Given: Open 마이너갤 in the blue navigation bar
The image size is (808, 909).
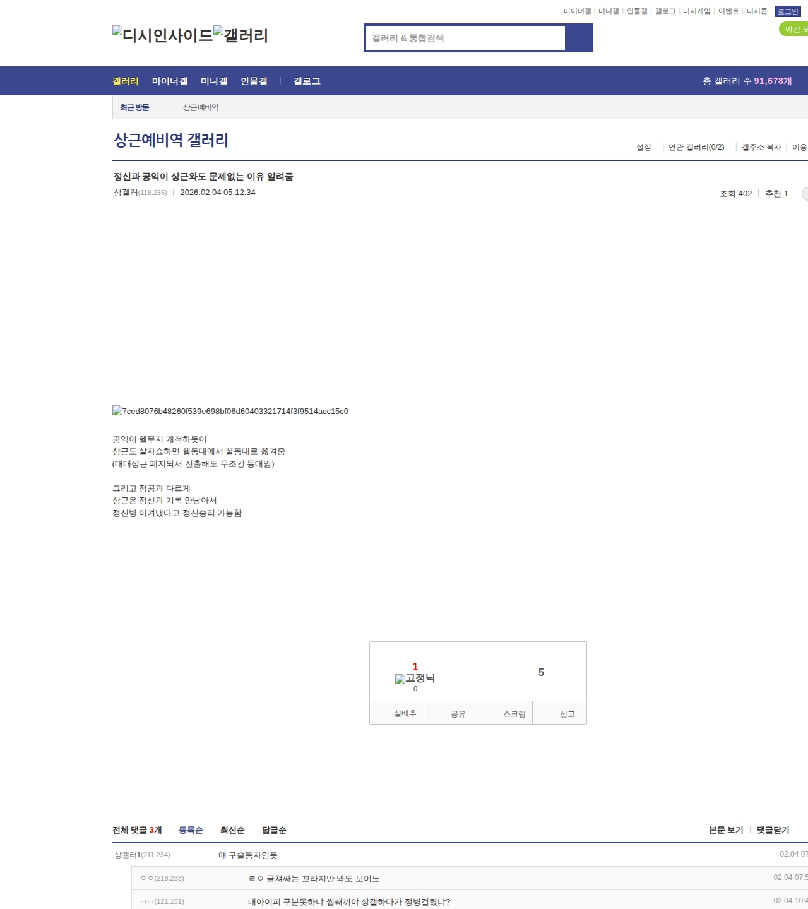Looking at the screenshot, I should (170, 81).
